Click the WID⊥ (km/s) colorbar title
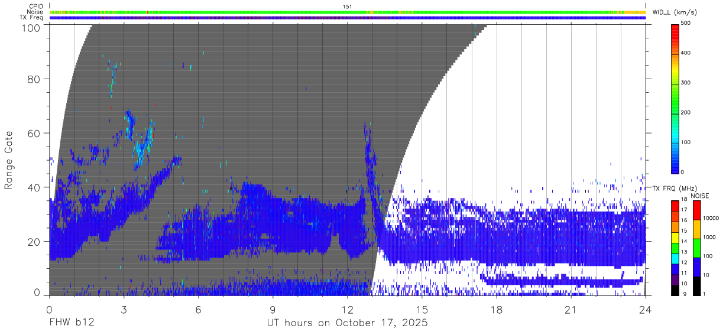Image resolution: width=726 pixels, height=335 pixels. point(674,12)
